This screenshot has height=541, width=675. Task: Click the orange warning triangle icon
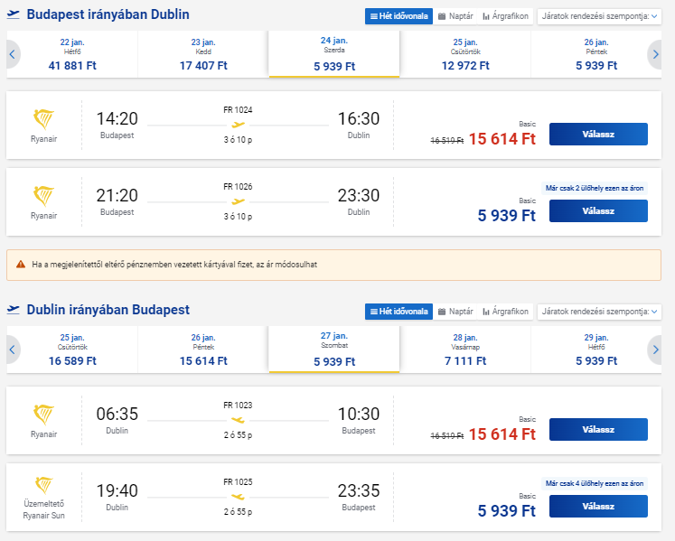tap(21, 265)
